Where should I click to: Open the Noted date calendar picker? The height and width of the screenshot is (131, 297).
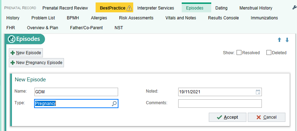pos(258,92)
